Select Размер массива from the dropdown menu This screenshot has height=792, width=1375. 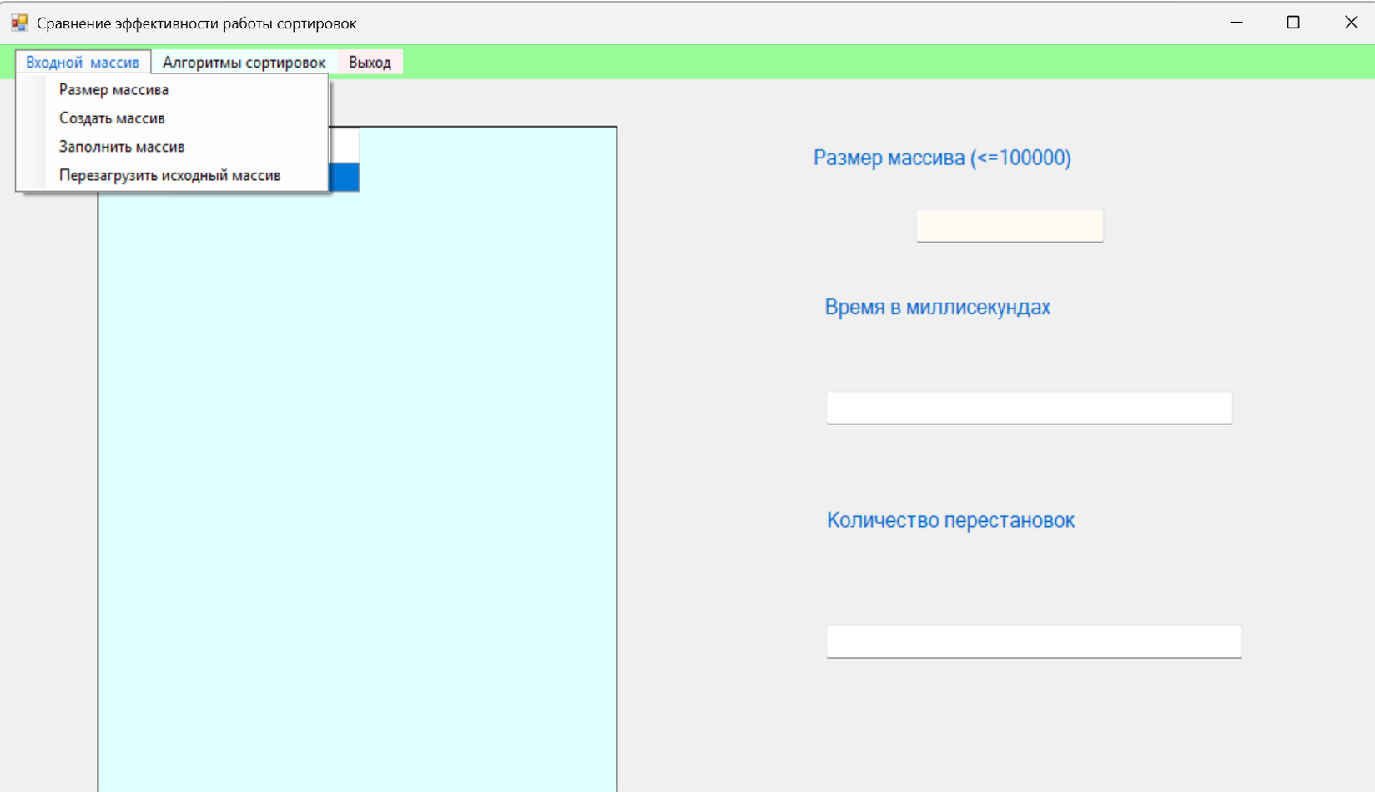pos(113,90)
